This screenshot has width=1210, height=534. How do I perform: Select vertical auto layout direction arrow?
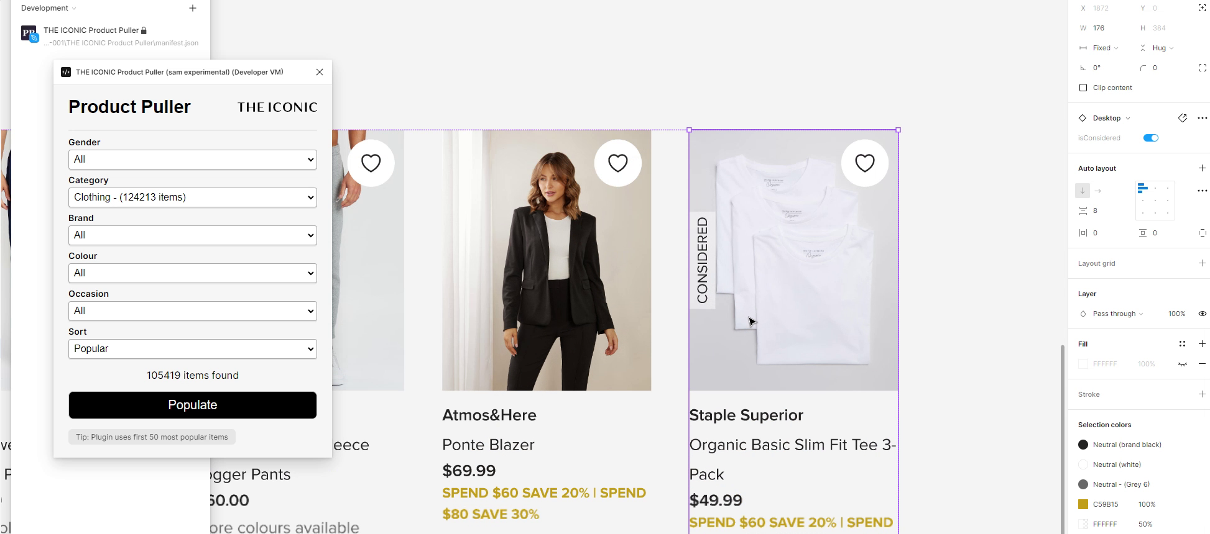tap(1083, 191)
